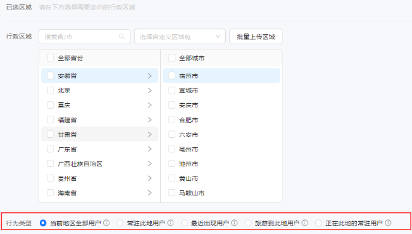Image resolution: width=412 pixels, height=234 pixels.
Task: Tick the 广东省 checkbox
Action: (50, 149)
